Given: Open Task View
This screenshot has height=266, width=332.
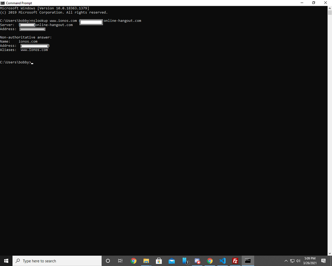Looking at the screenshot, I should coord(120,261).
